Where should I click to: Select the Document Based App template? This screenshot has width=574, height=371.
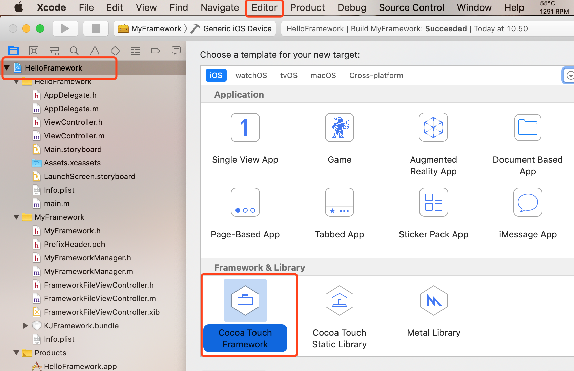[x=528, y=145]
